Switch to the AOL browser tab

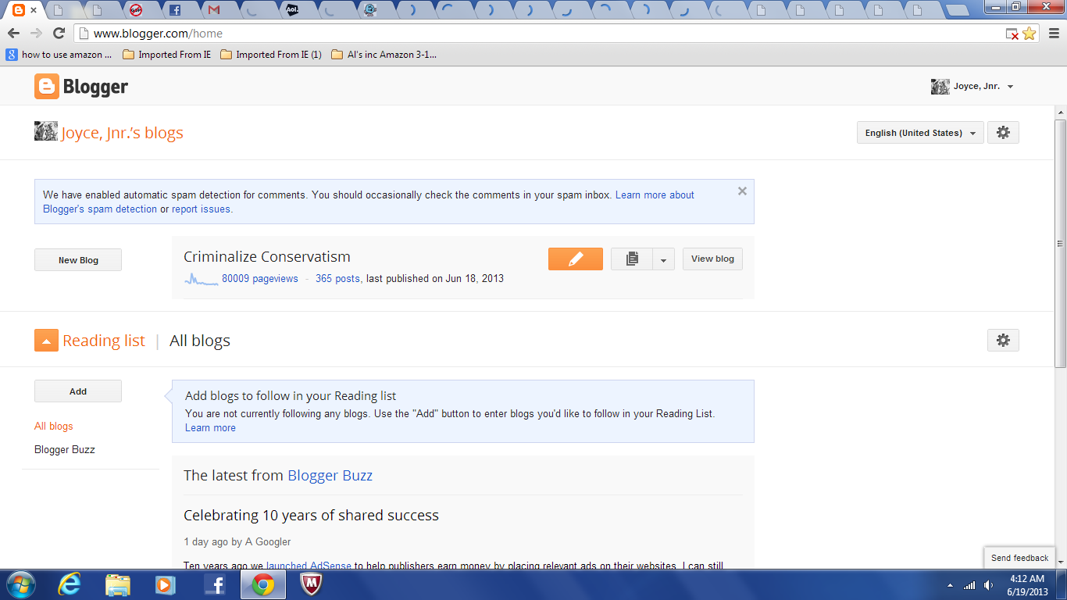(292, 10)
